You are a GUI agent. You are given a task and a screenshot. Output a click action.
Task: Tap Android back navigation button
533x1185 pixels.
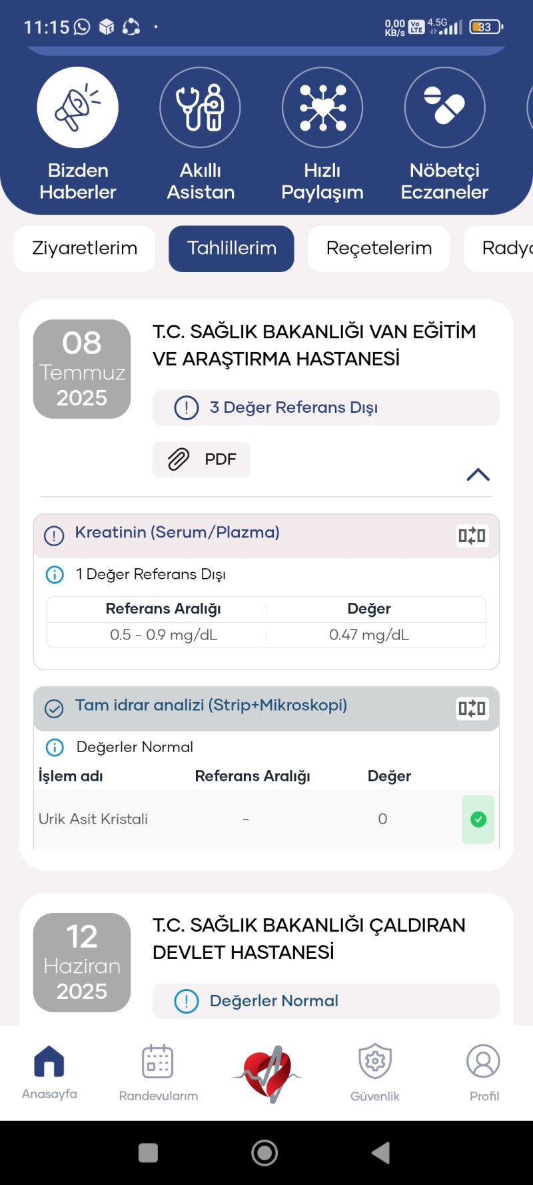point(380,1152)
